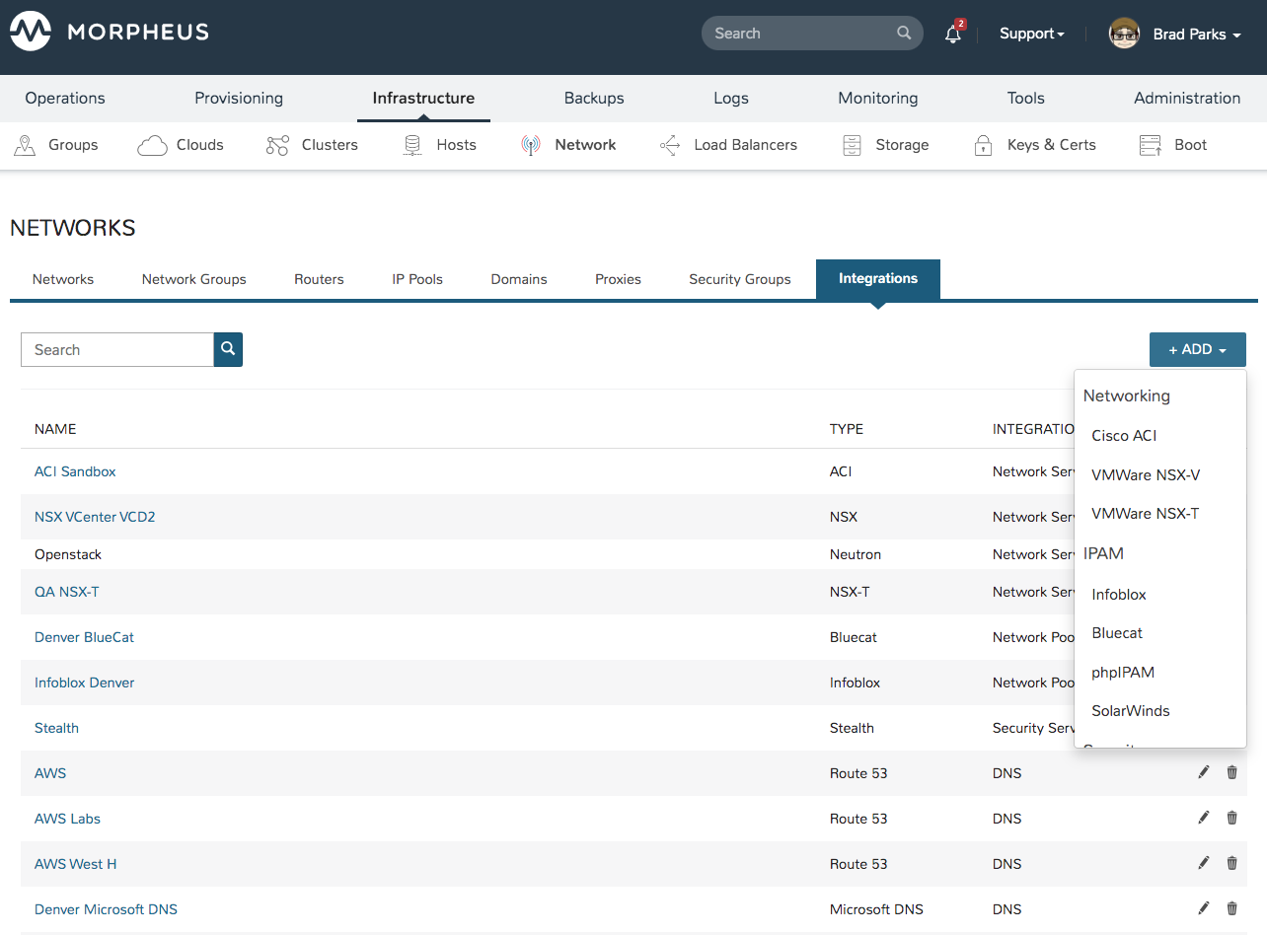Open the ACI Sandbox integration link
Viewport: 1267px width, 935px height.
coord(75,471)
